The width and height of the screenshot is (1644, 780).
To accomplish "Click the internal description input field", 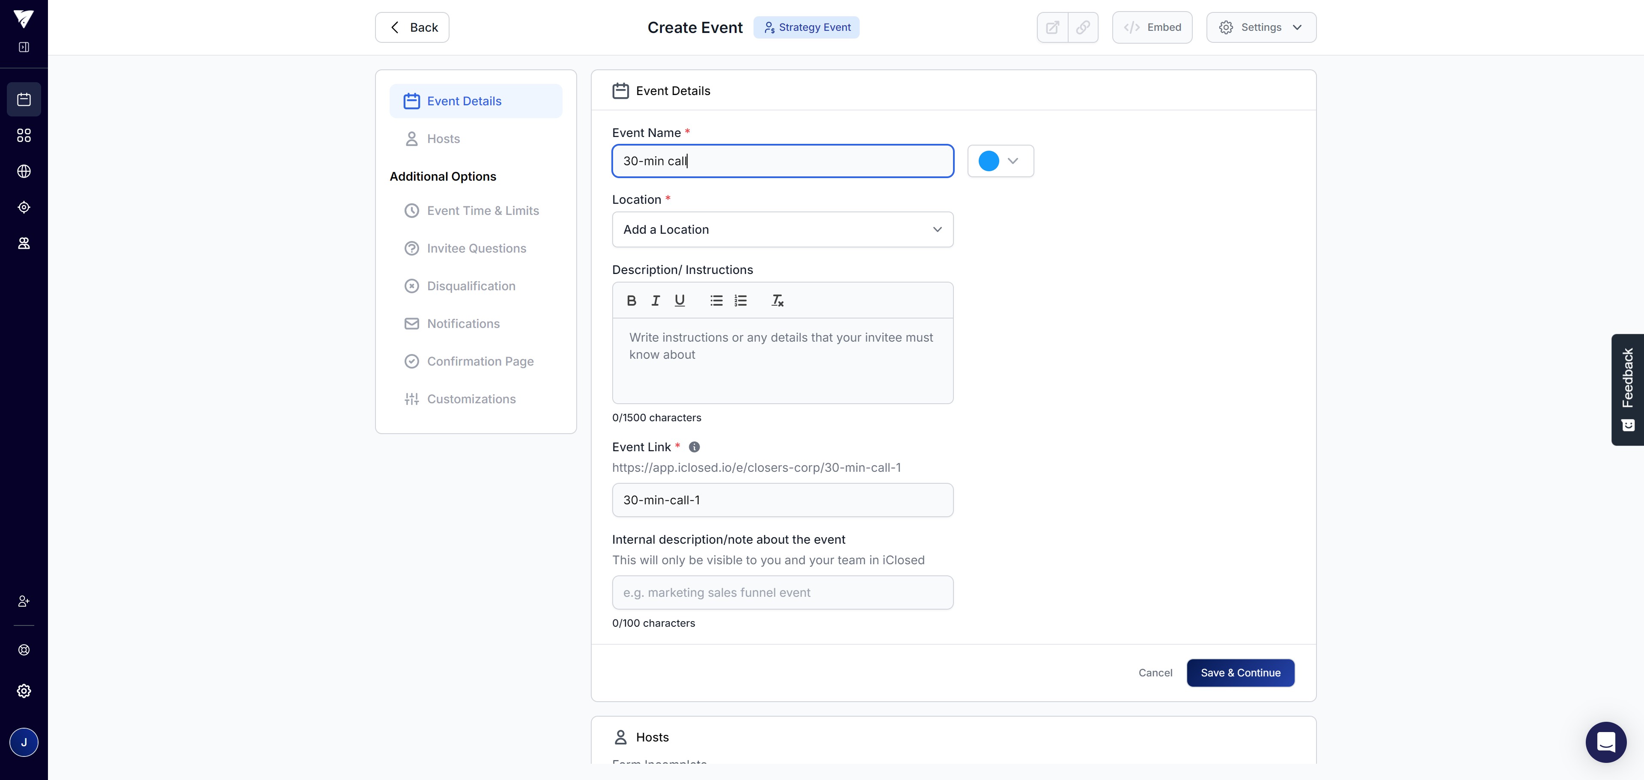I will point(783,593).
